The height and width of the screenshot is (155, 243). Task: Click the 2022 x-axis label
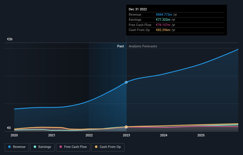click(x=89, y=135)
